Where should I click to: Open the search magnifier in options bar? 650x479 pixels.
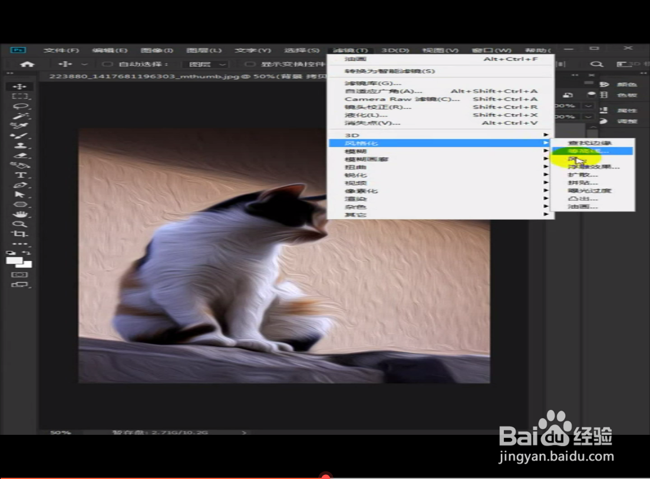pyautogui.click(x=596, y=64)
